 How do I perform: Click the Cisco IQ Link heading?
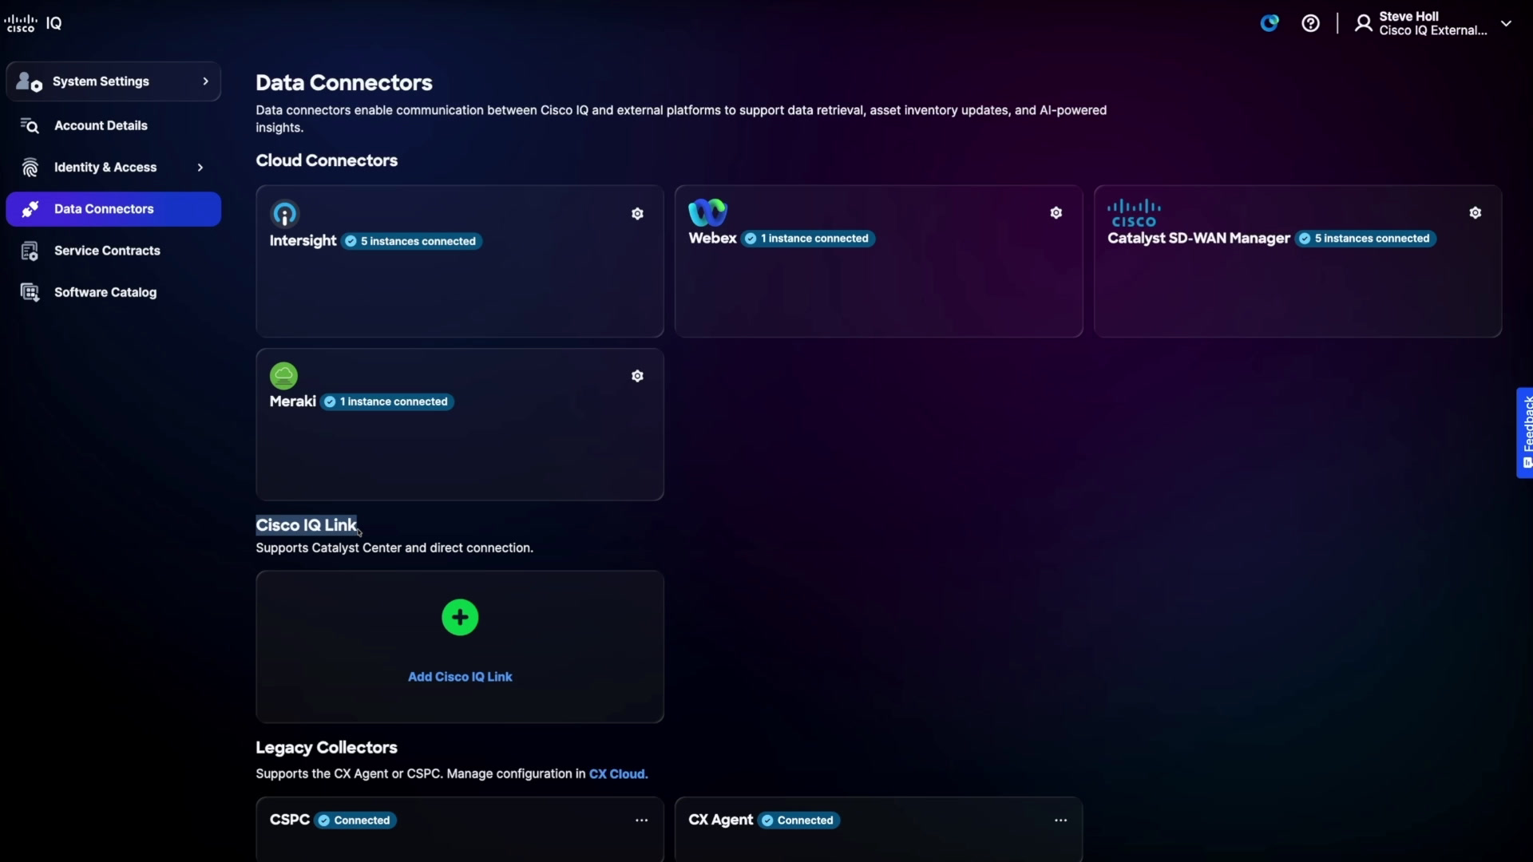[x=306, y=525]
